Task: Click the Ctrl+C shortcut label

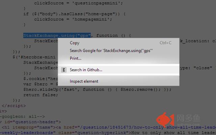Action: coord(165,43)
